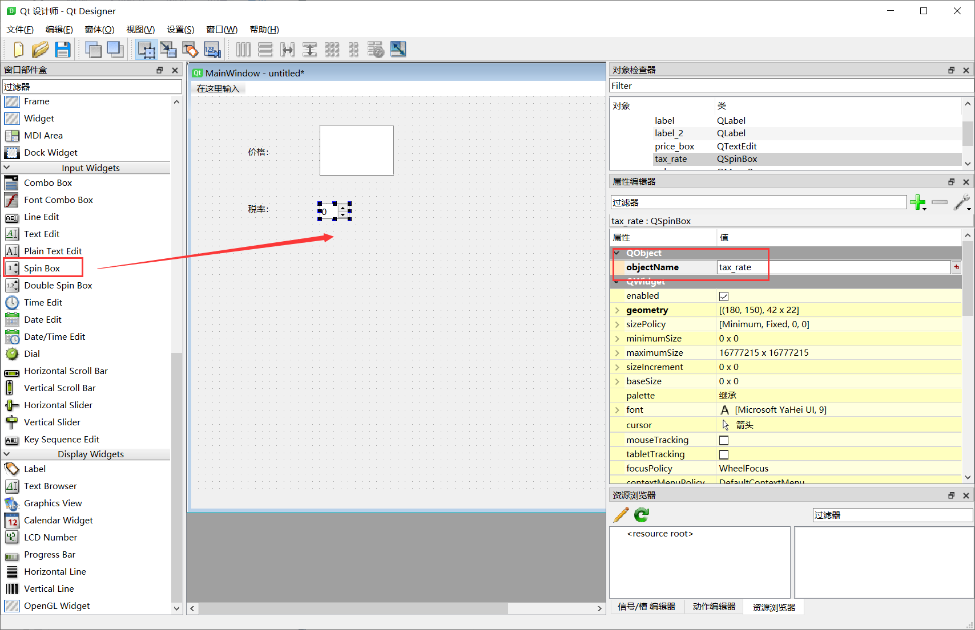
Task: Open the 窗体 menu
Action: [x=99, y=29]
